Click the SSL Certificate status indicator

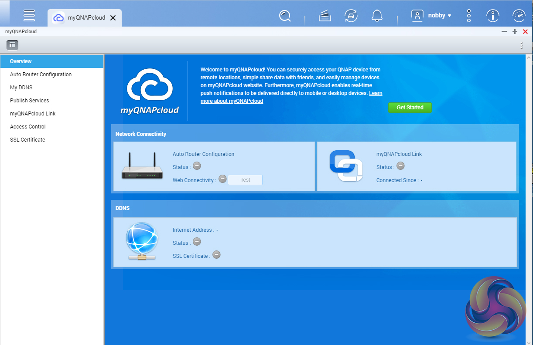click(216, 255)
